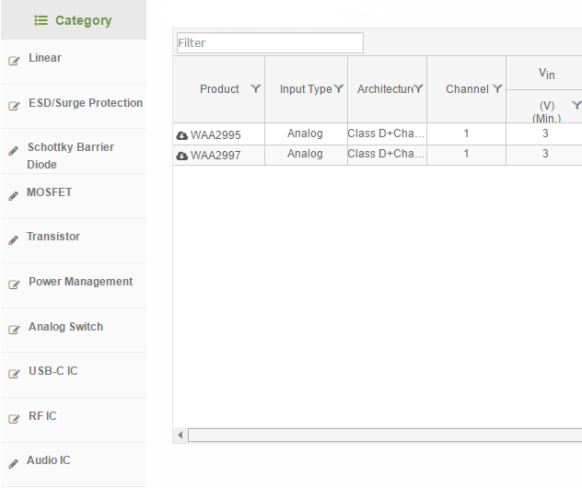582x488 pixels.
Task: Open the Analog Switch category
Action: [x=65, y=327]
